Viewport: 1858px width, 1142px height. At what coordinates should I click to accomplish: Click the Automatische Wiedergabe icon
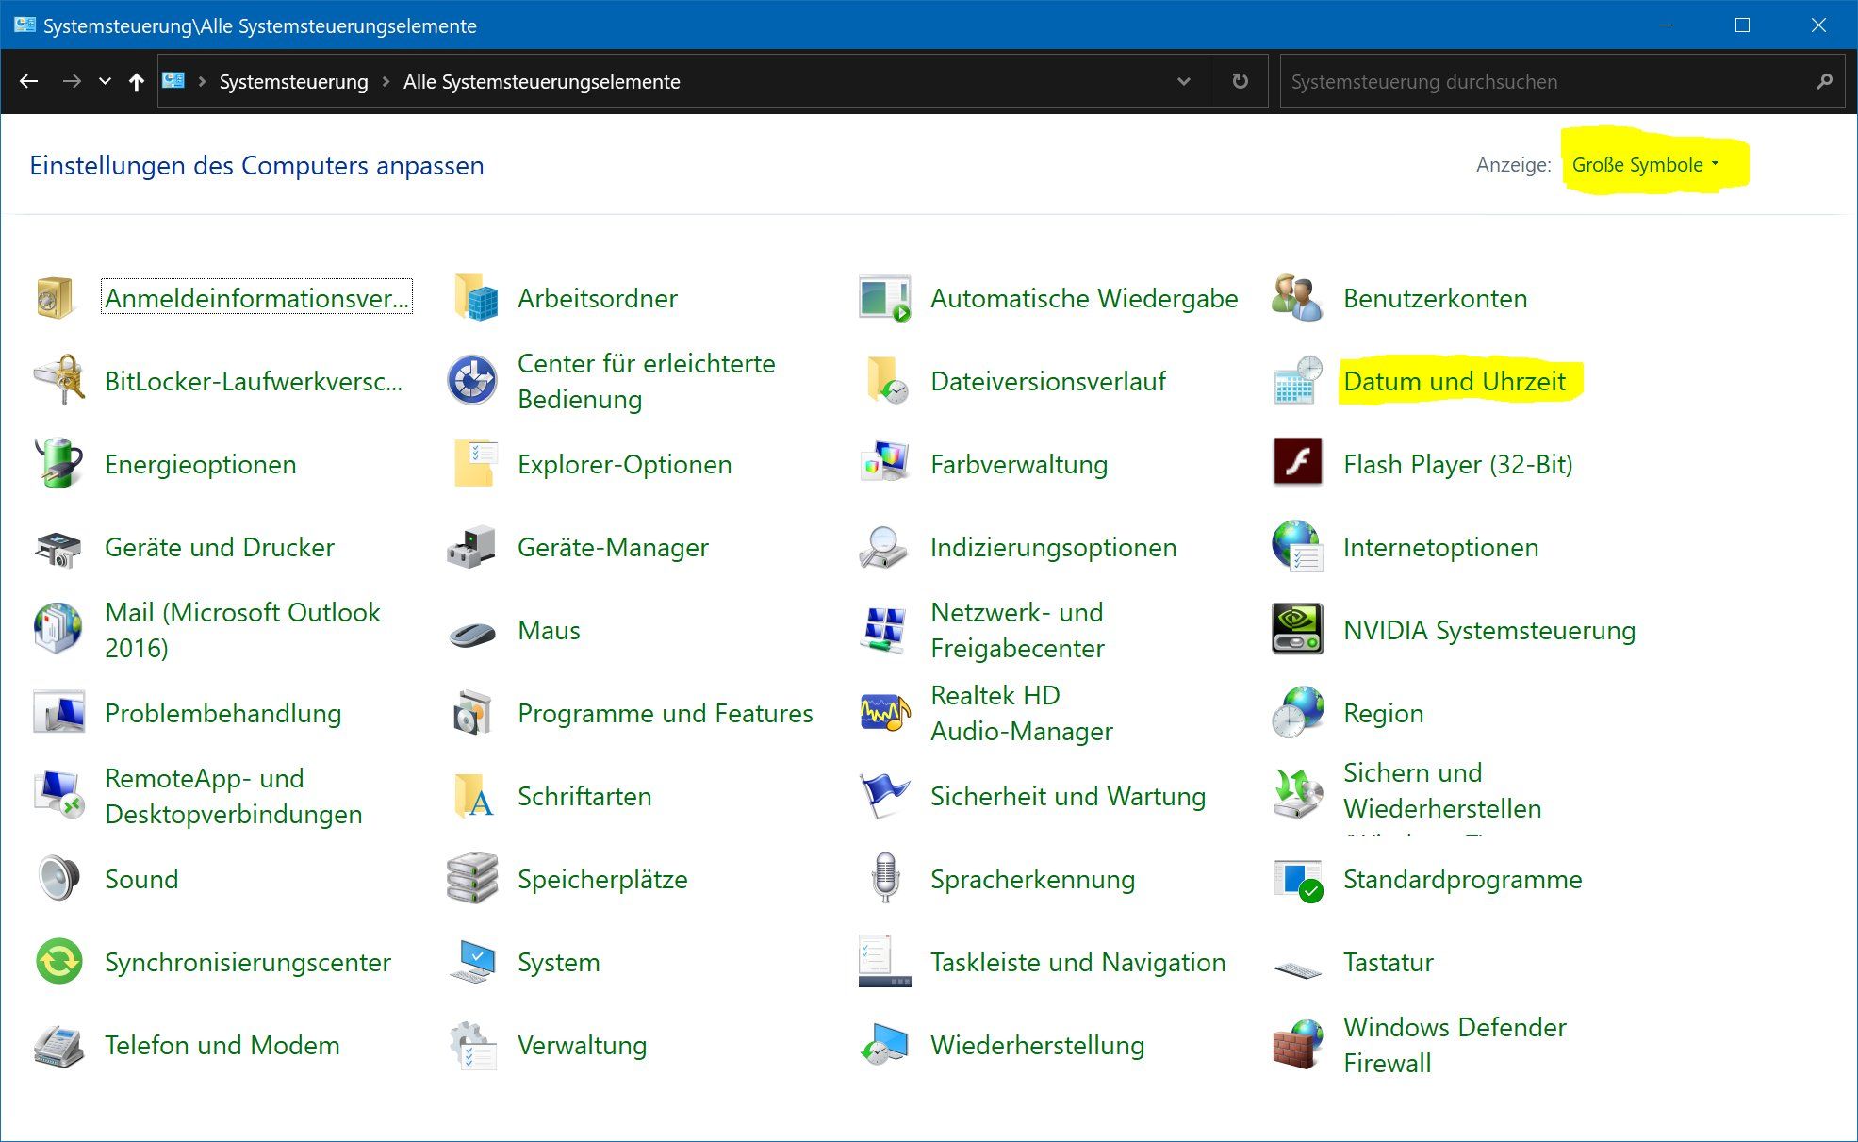coord(885,298)
